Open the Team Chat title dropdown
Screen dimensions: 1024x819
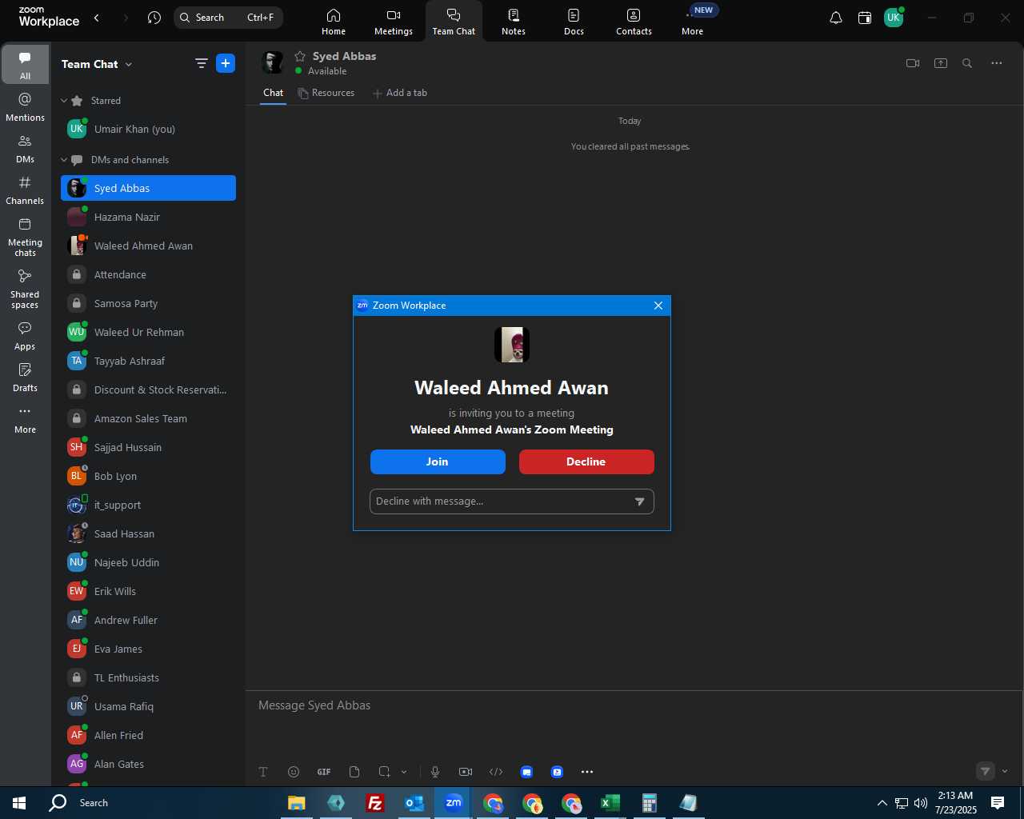tap(97, 64)
